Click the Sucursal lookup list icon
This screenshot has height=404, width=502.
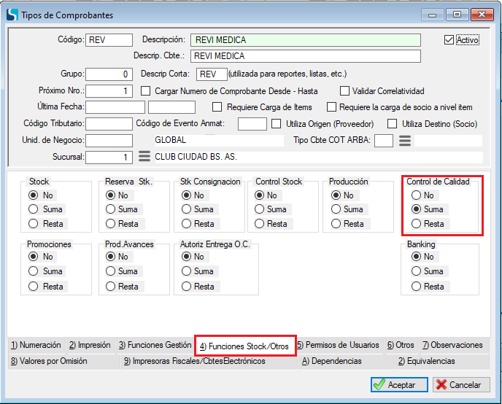(x=144, y=157)
